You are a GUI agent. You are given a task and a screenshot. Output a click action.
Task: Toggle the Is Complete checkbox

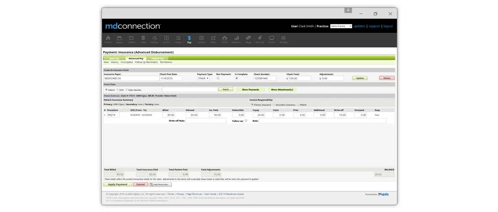[236, 78]
